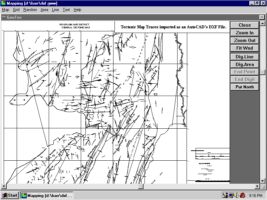Image resolution: width=267 pixels, height=200 pixels.
Task: Click the Put North button
Action: tap(245, 87)
